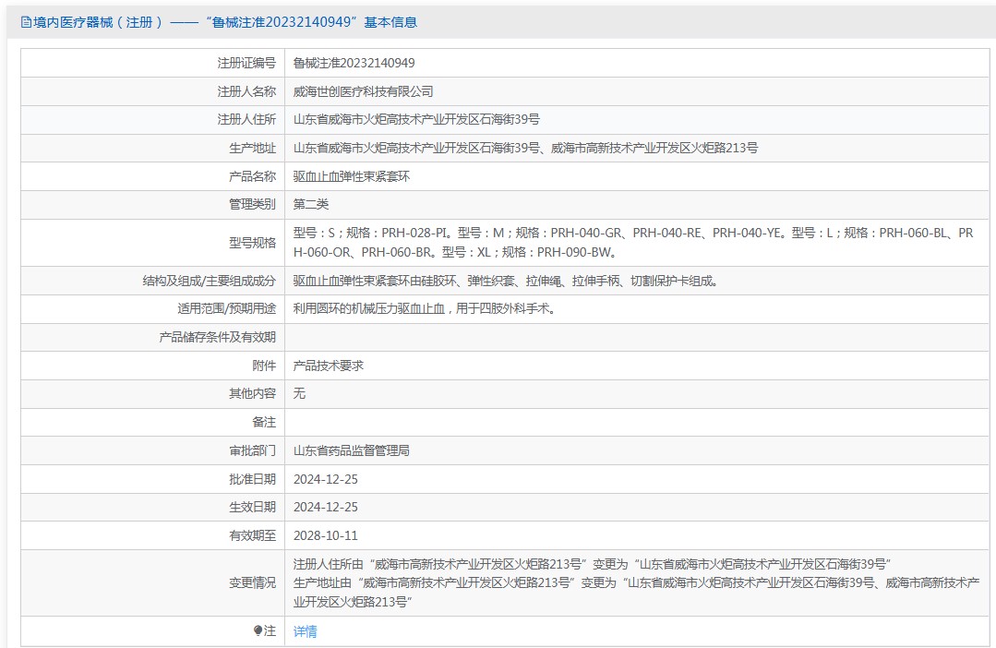Image resolution: width=996 pixels, height=648 pixels.
Task: Open the 详情 link
Action: [x=305, y=631]
